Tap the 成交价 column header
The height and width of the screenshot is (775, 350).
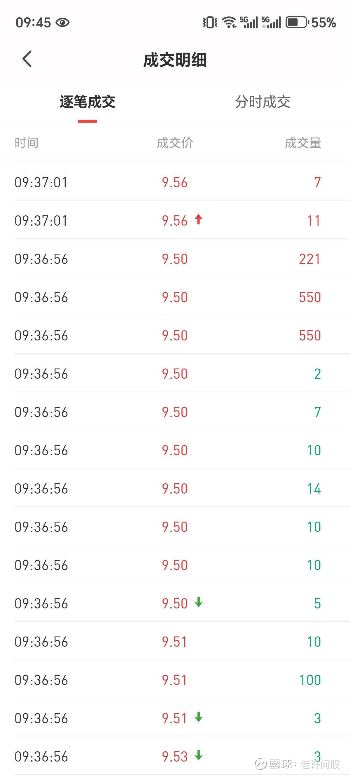(175, 143)
